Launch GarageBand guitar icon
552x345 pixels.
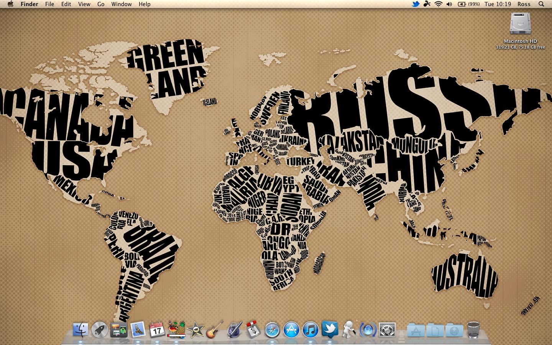coord(215,330)
